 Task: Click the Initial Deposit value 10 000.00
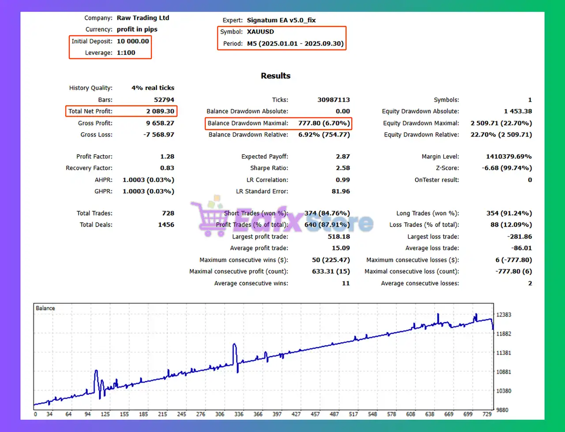point(133,41)
